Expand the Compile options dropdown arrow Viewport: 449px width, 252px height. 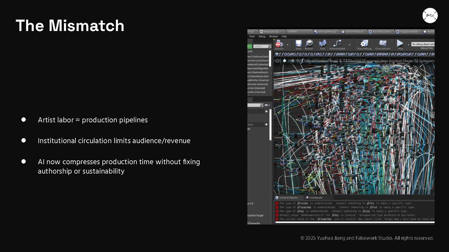click(x=288, y=45)
